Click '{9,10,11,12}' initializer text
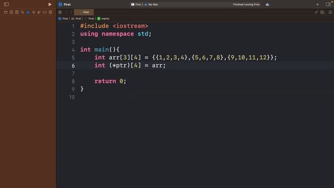This screenshot has height=188, width=334. pos(249,57)
